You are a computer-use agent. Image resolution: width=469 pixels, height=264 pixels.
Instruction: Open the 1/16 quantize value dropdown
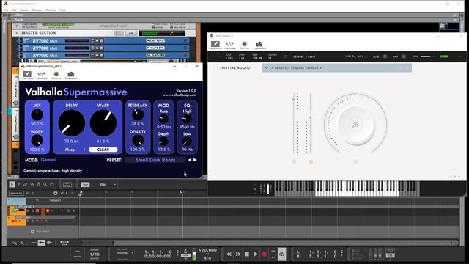coord(97,254)
